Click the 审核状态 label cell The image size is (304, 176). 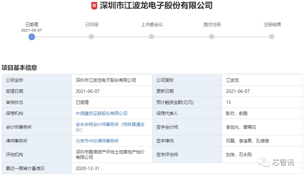coord(37,102)
